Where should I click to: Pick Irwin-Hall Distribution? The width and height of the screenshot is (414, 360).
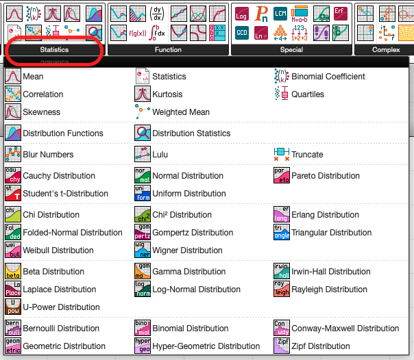pyautogui.click(x=322, y=272)
